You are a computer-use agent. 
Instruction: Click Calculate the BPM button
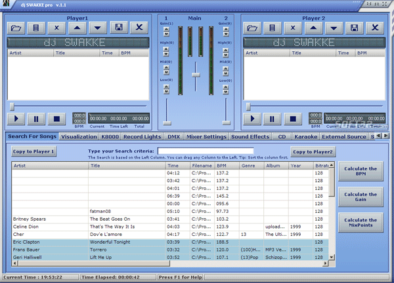(x=361, y=171)
